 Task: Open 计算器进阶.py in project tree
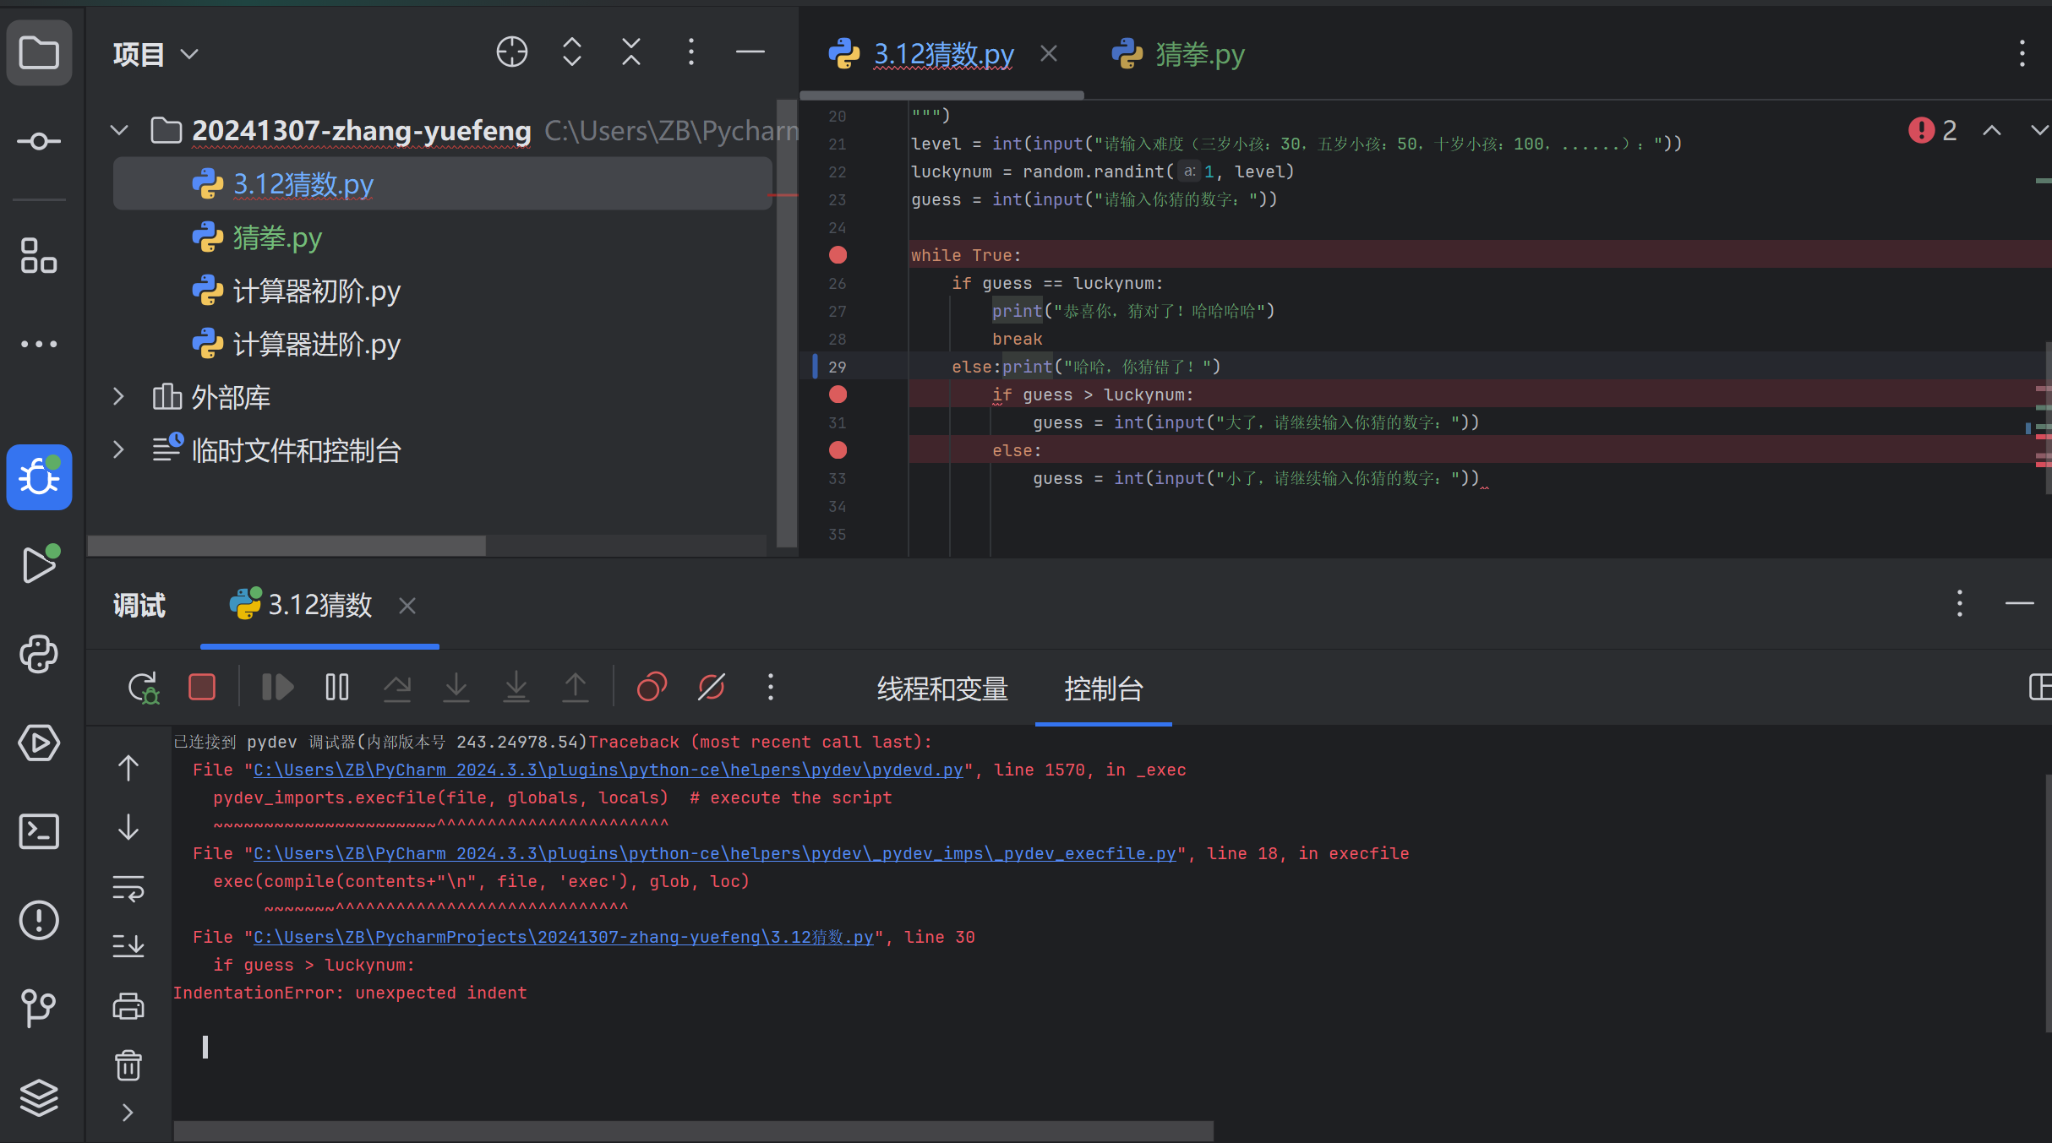coord(316,344)
